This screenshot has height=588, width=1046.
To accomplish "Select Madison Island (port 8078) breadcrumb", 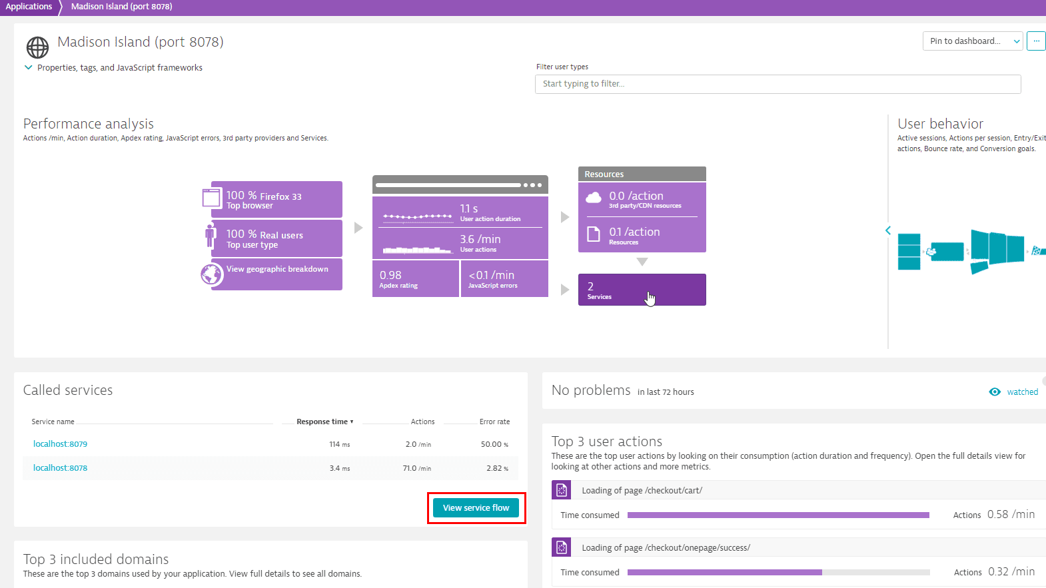I will tap(121, 7).
